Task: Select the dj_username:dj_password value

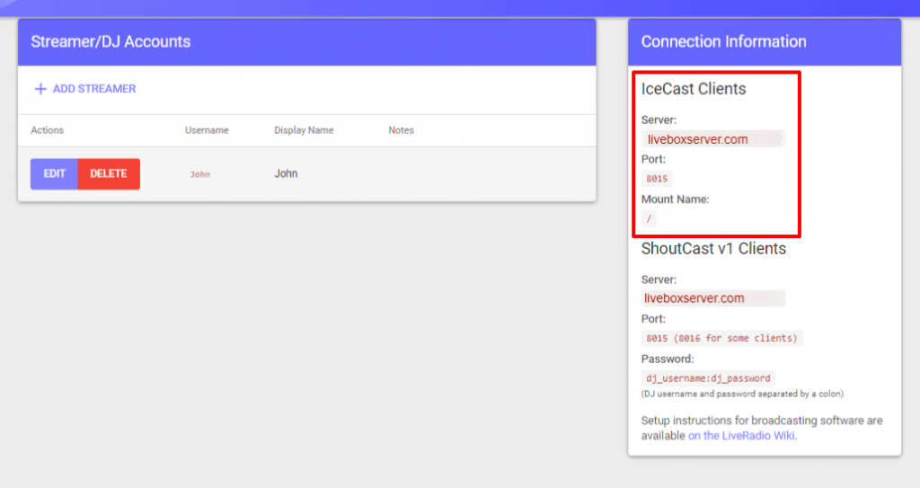Action: tap(708, 378)
